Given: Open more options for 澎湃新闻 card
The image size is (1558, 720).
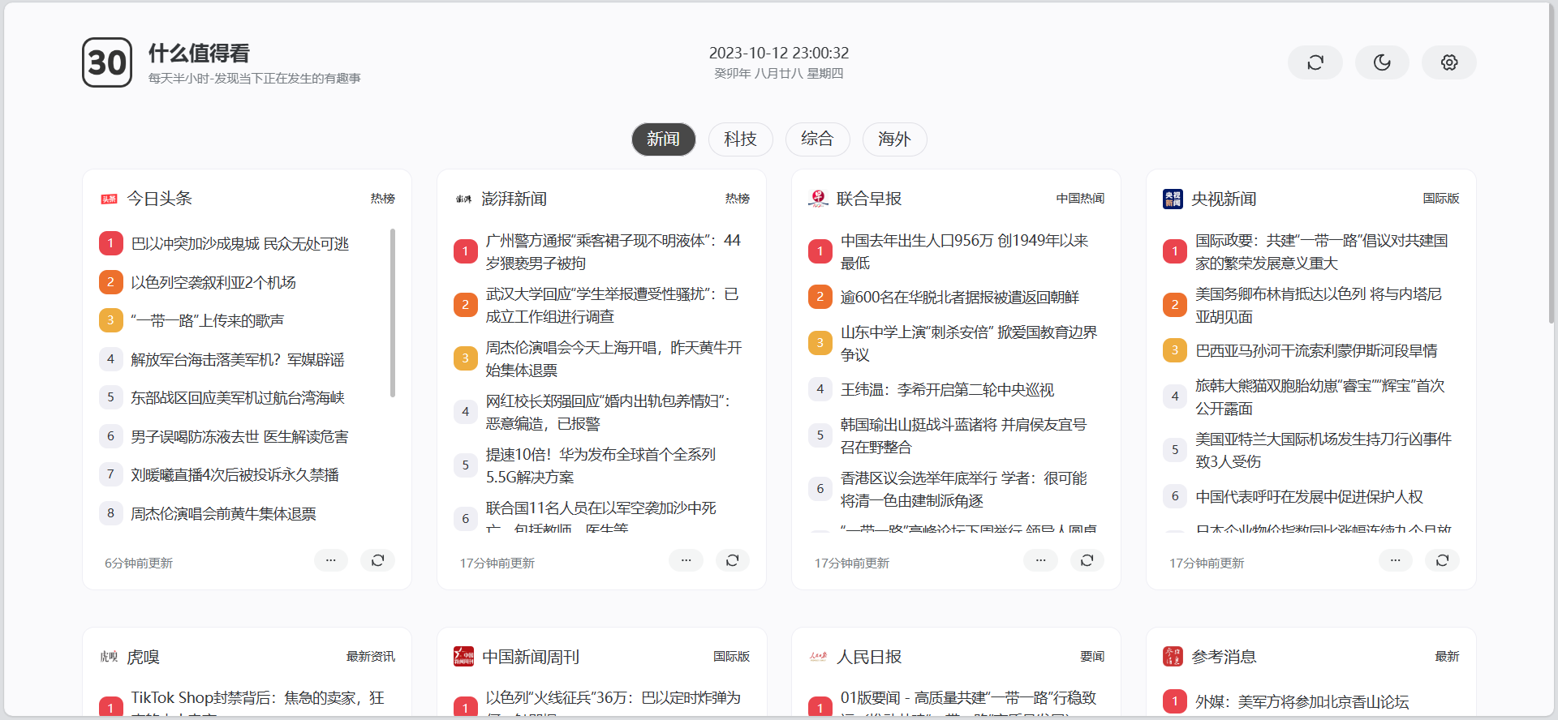Looking at the screenshot, I should pos(686,560).
